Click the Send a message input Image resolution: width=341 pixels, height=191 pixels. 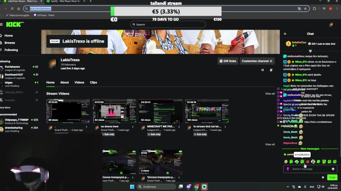click(x=310, y=169)
